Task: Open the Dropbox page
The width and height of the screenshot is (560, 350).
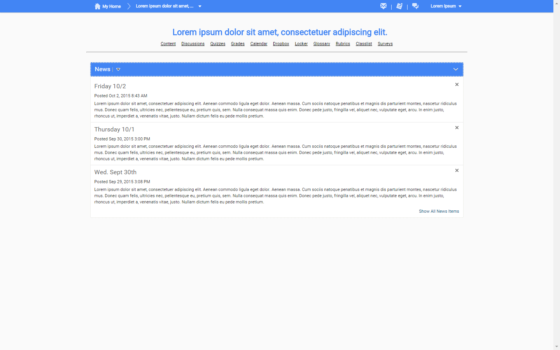Action: click(x=281, y=44)
